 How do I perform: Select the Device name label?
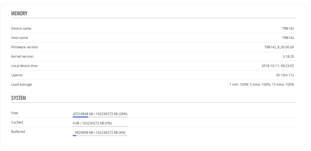pyautogui.click(x=21, y=29)
